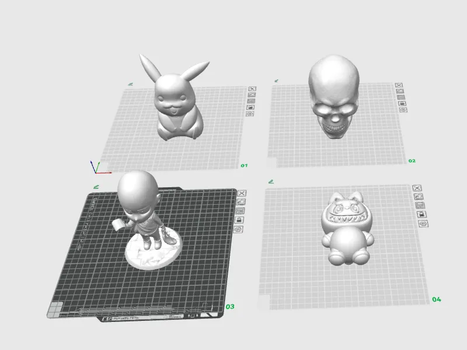Screen dimensions: 467x350
Task: Open plate 03 settings hexagon icon
Action: [x=238, y=229]
